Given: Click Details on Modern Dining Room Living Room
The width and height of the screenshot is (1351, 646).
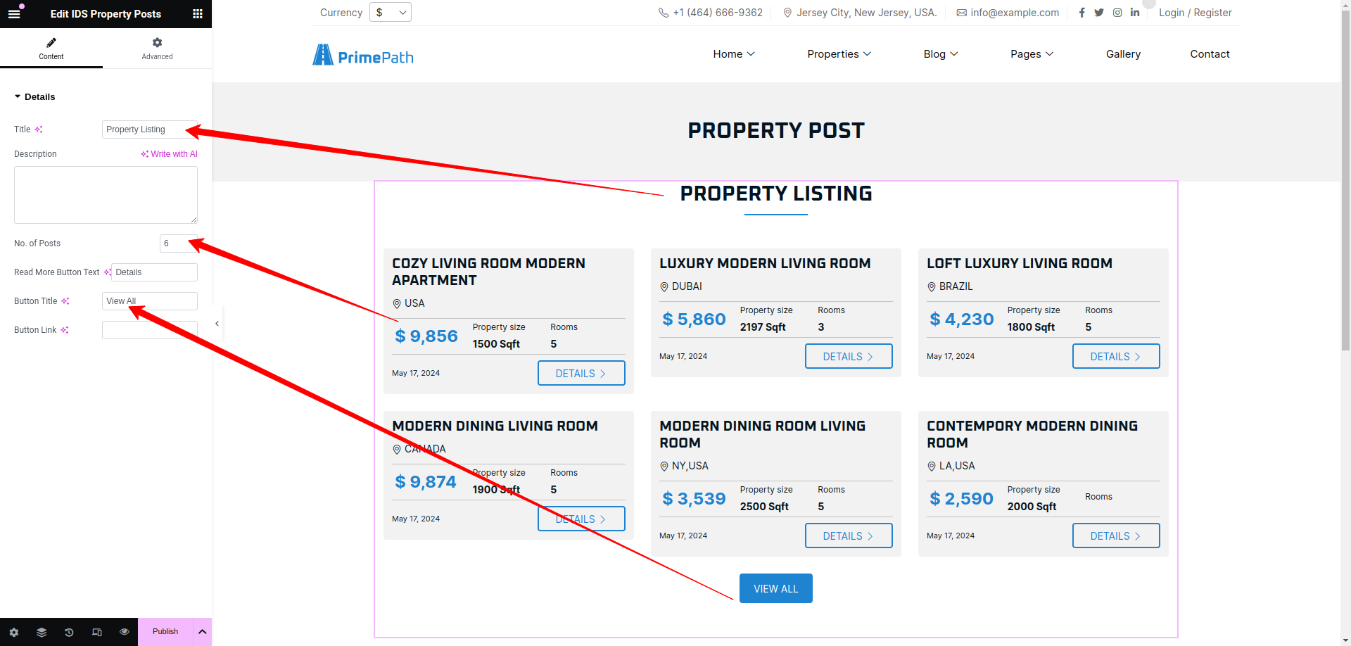Looking at the screenshot, I should [849, 536].
